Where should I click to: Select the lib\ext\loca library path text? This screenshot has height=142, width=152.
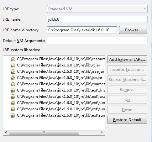[x=61, y=97]
